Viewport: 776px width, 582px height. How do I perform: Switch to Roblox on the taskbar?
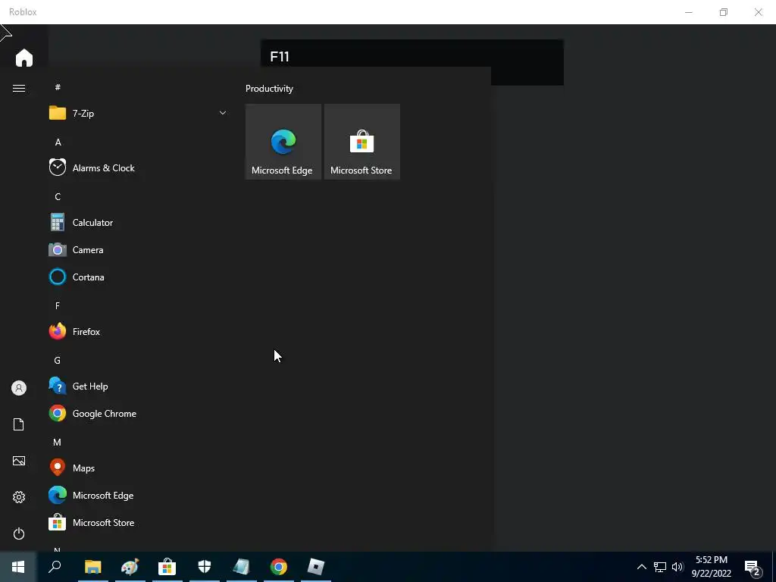tap(316, 567)
